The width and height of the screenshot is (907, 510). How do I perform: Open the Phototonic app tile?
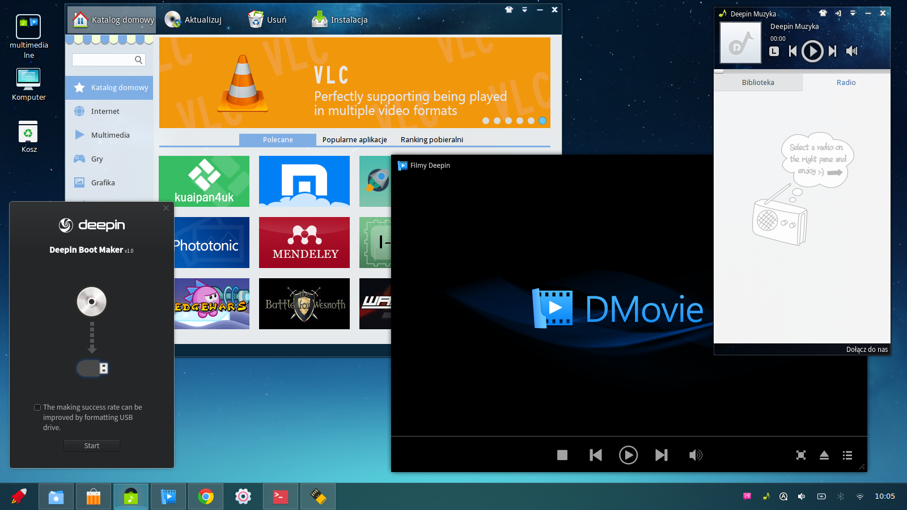point(211,243)
